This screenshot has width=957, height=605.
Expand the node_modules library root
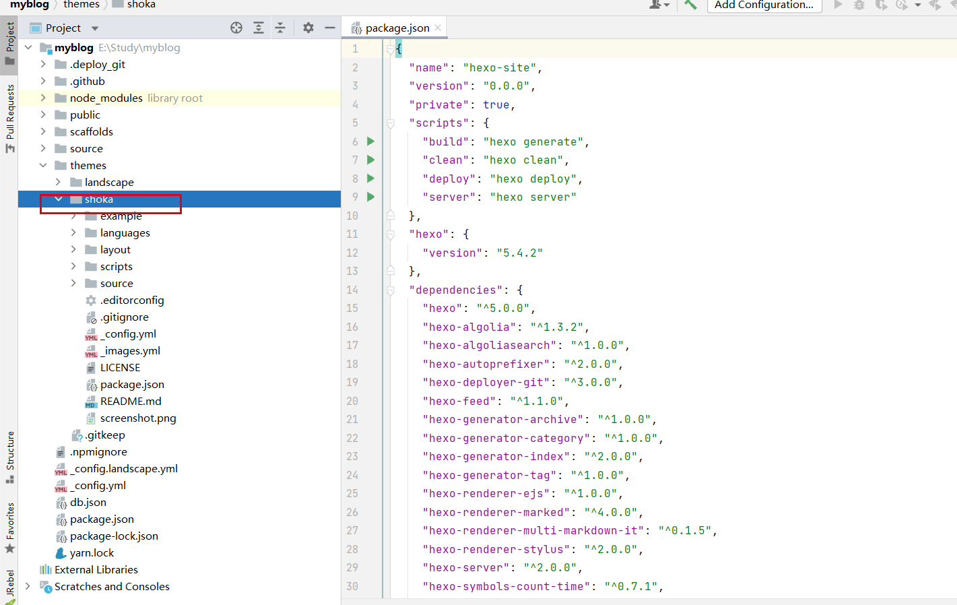42,98
